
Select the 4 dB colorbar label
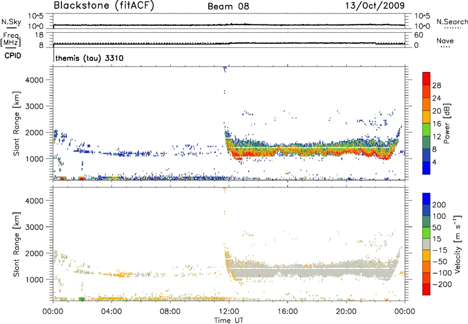(x=435, y=162)
